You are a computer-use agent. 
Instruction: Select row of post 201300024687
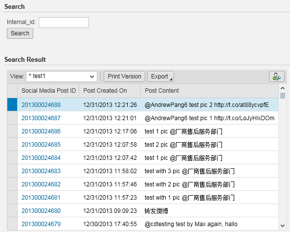click(x=12, y=118)
